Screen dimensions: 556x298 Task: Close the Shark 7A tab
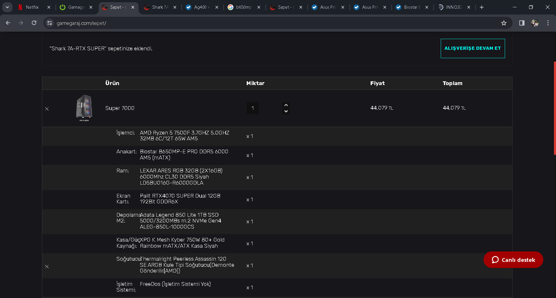point(175,7)
